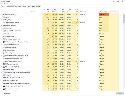Select the Microsoft Outlook (32 bit) icon
125x96 pixels.
[x=4, y=67]
